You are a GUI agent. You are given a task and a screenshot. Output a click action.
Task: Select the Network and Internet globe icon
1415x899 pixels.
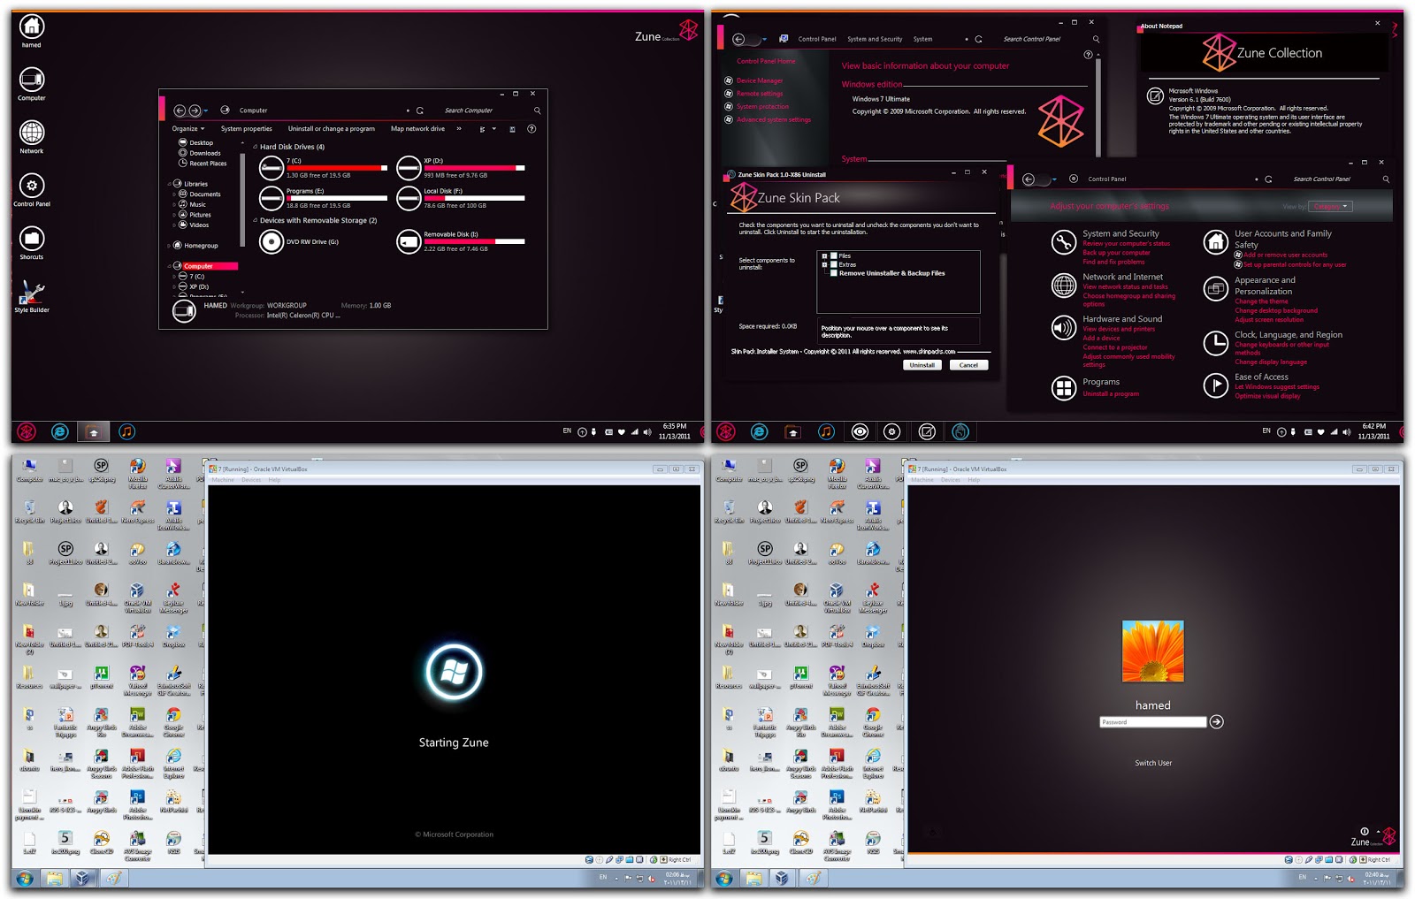point(1063,285)
